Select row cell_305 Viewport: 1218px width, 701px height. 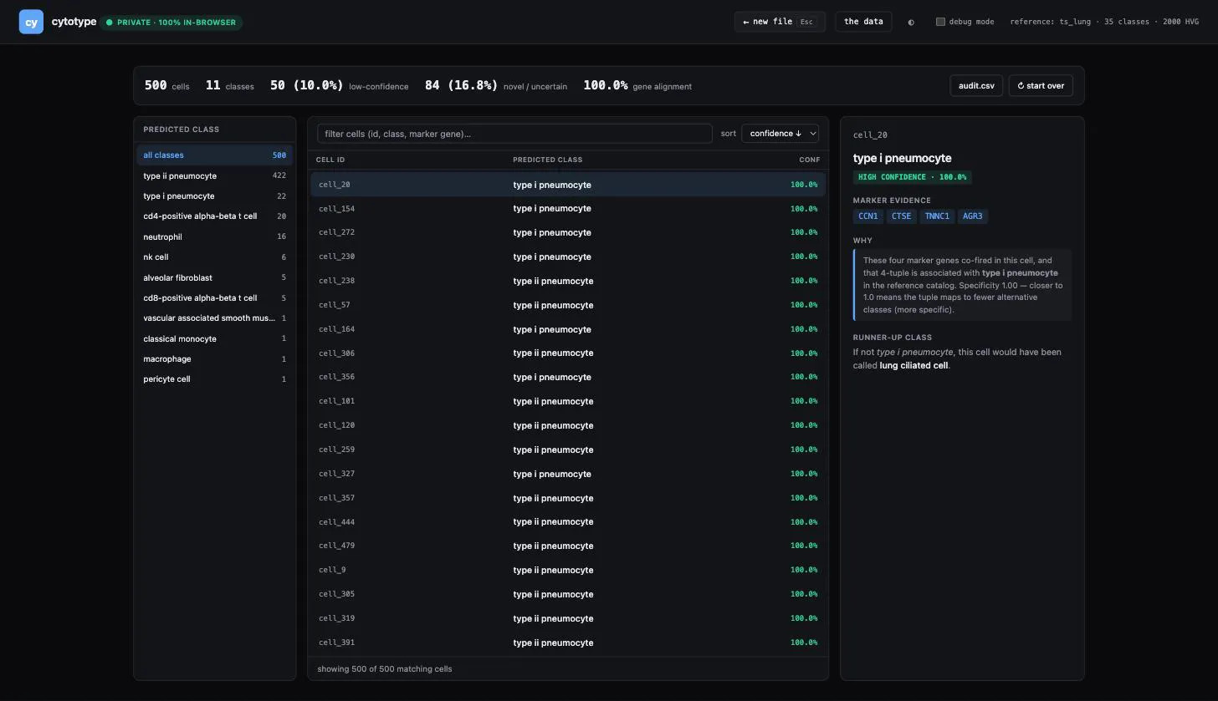tap(568, 595)
